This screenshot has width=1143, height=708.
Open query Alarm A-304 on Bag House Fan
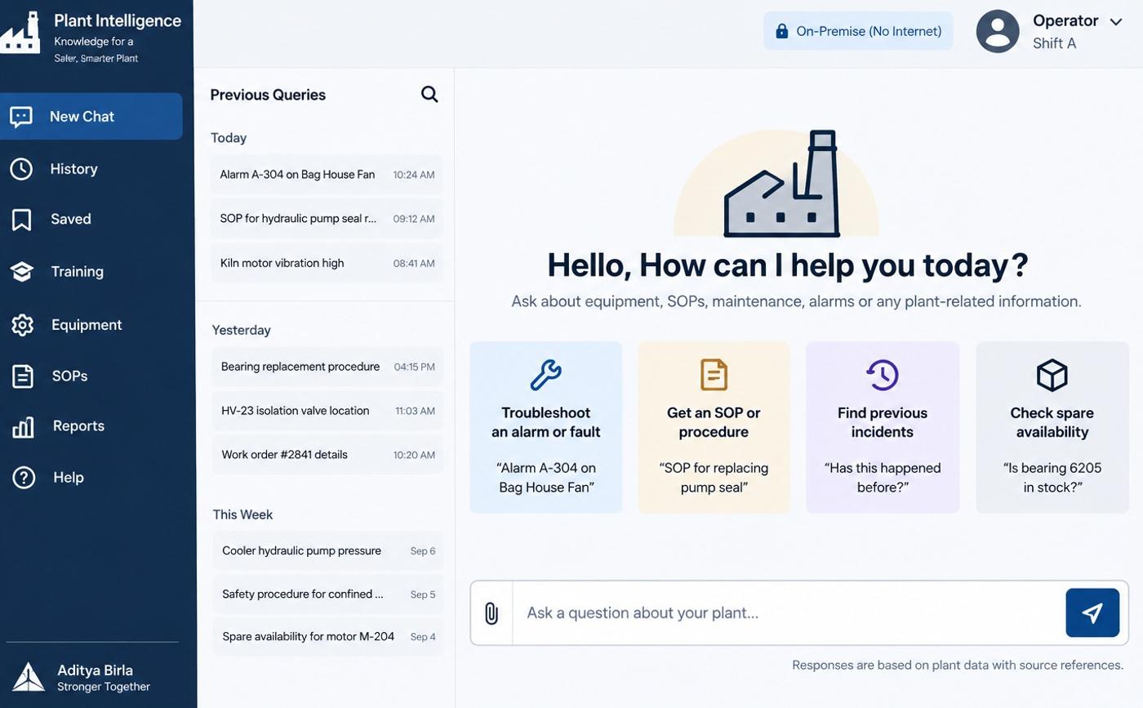[327, 175]
